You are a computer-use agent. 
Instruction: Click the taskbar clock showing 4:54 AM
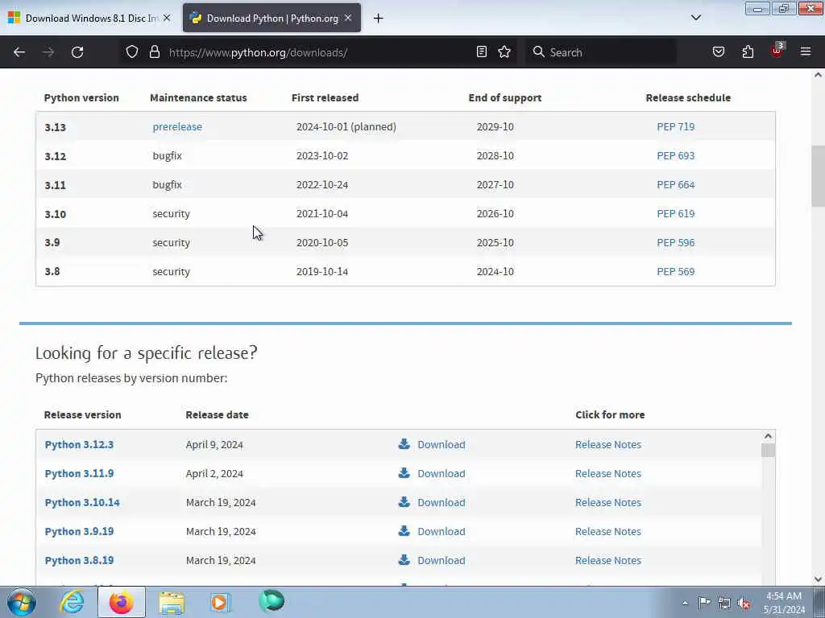[x=784, y=603]
